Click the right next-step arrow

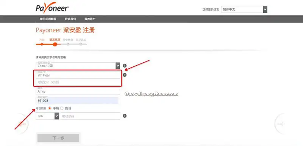click(281, 123)
